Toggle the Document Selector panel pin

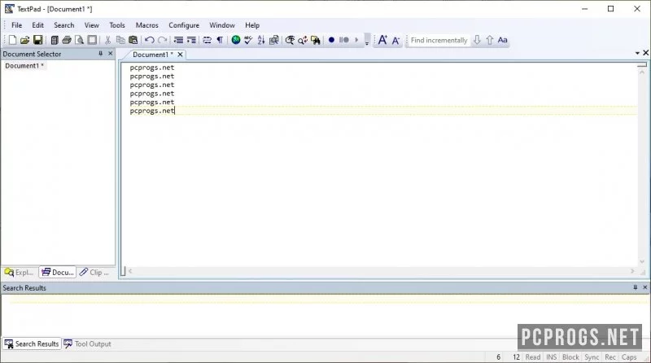click(x=100, y=54)
